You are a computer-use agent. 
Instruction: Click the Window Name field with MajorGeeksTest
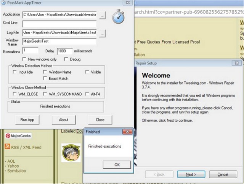59,42
